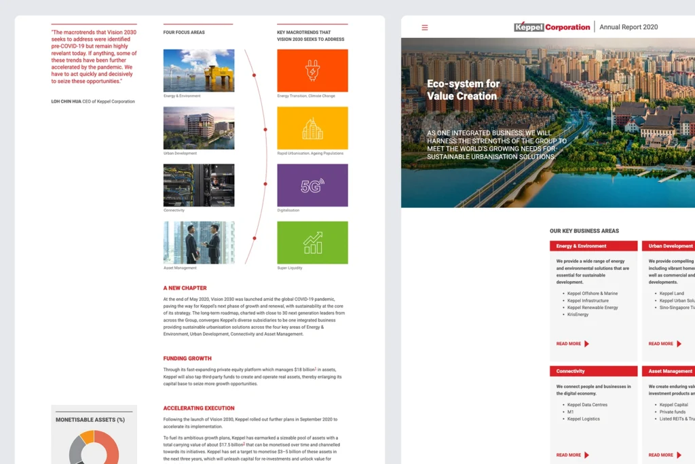Select the yellow urban buildings icon tile
Viewport: 695px width, 464px height.
312,128
